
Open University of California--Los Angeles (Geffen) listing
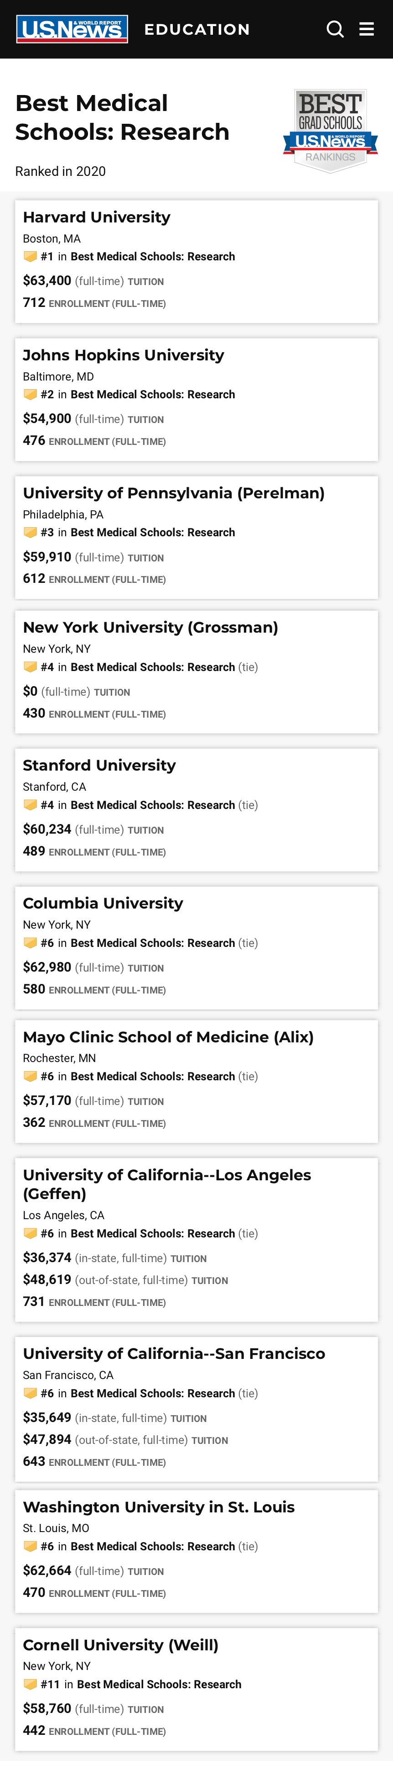(167, 1183)
